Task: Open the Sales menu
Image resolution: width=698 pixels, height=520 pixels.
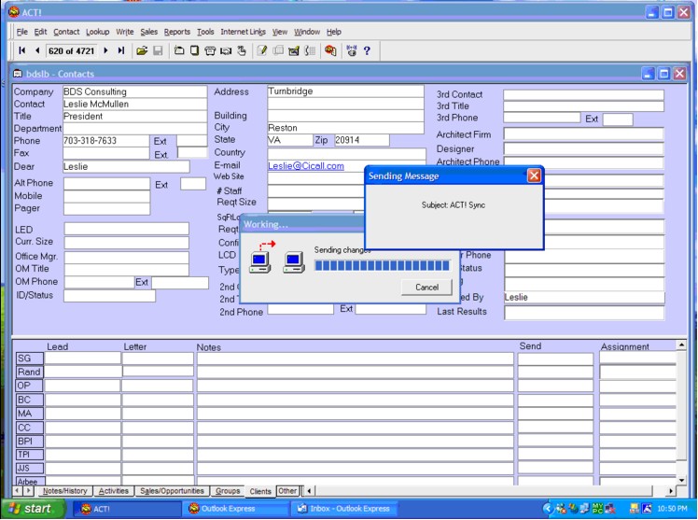Action: point(148,32)
